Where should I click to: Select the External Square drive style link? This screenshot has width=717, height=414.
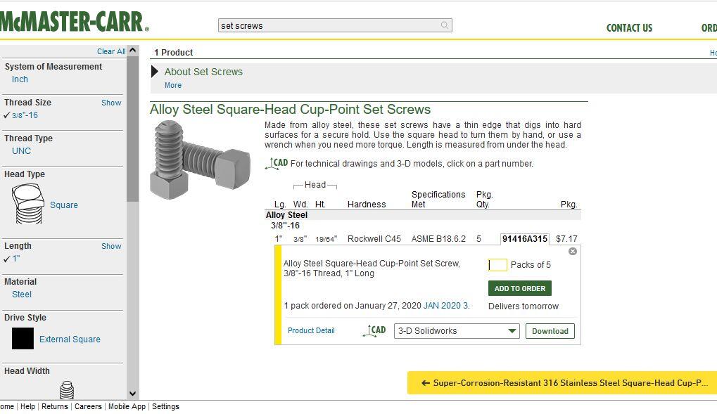[x=70, y=339]
